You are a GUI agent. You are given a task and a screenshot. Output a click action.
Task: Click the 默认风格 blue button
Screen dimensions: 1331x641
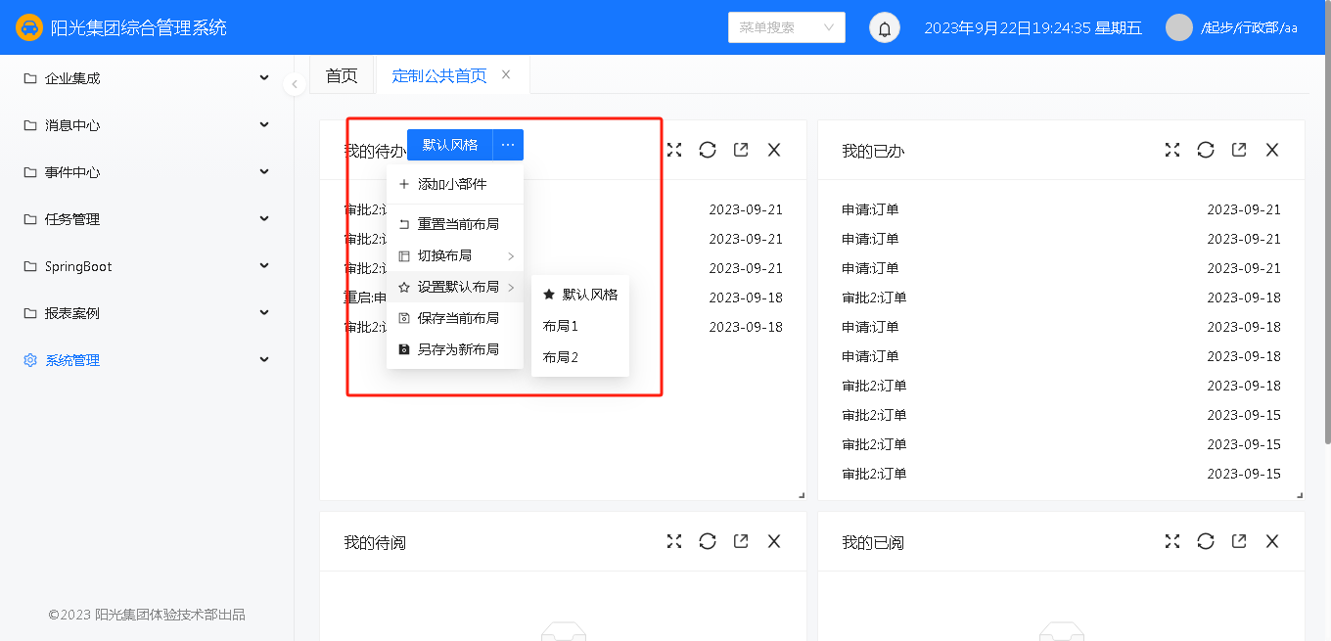[449, 145]
